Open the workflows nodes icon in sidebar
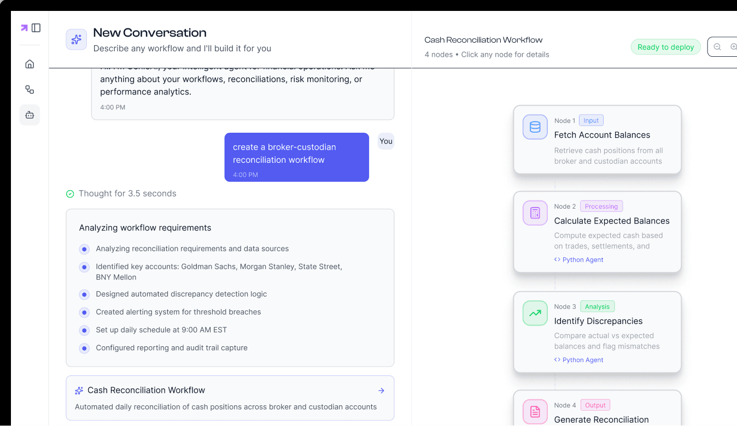Viewport: 737px width, 426px height. tap(30, 90)
